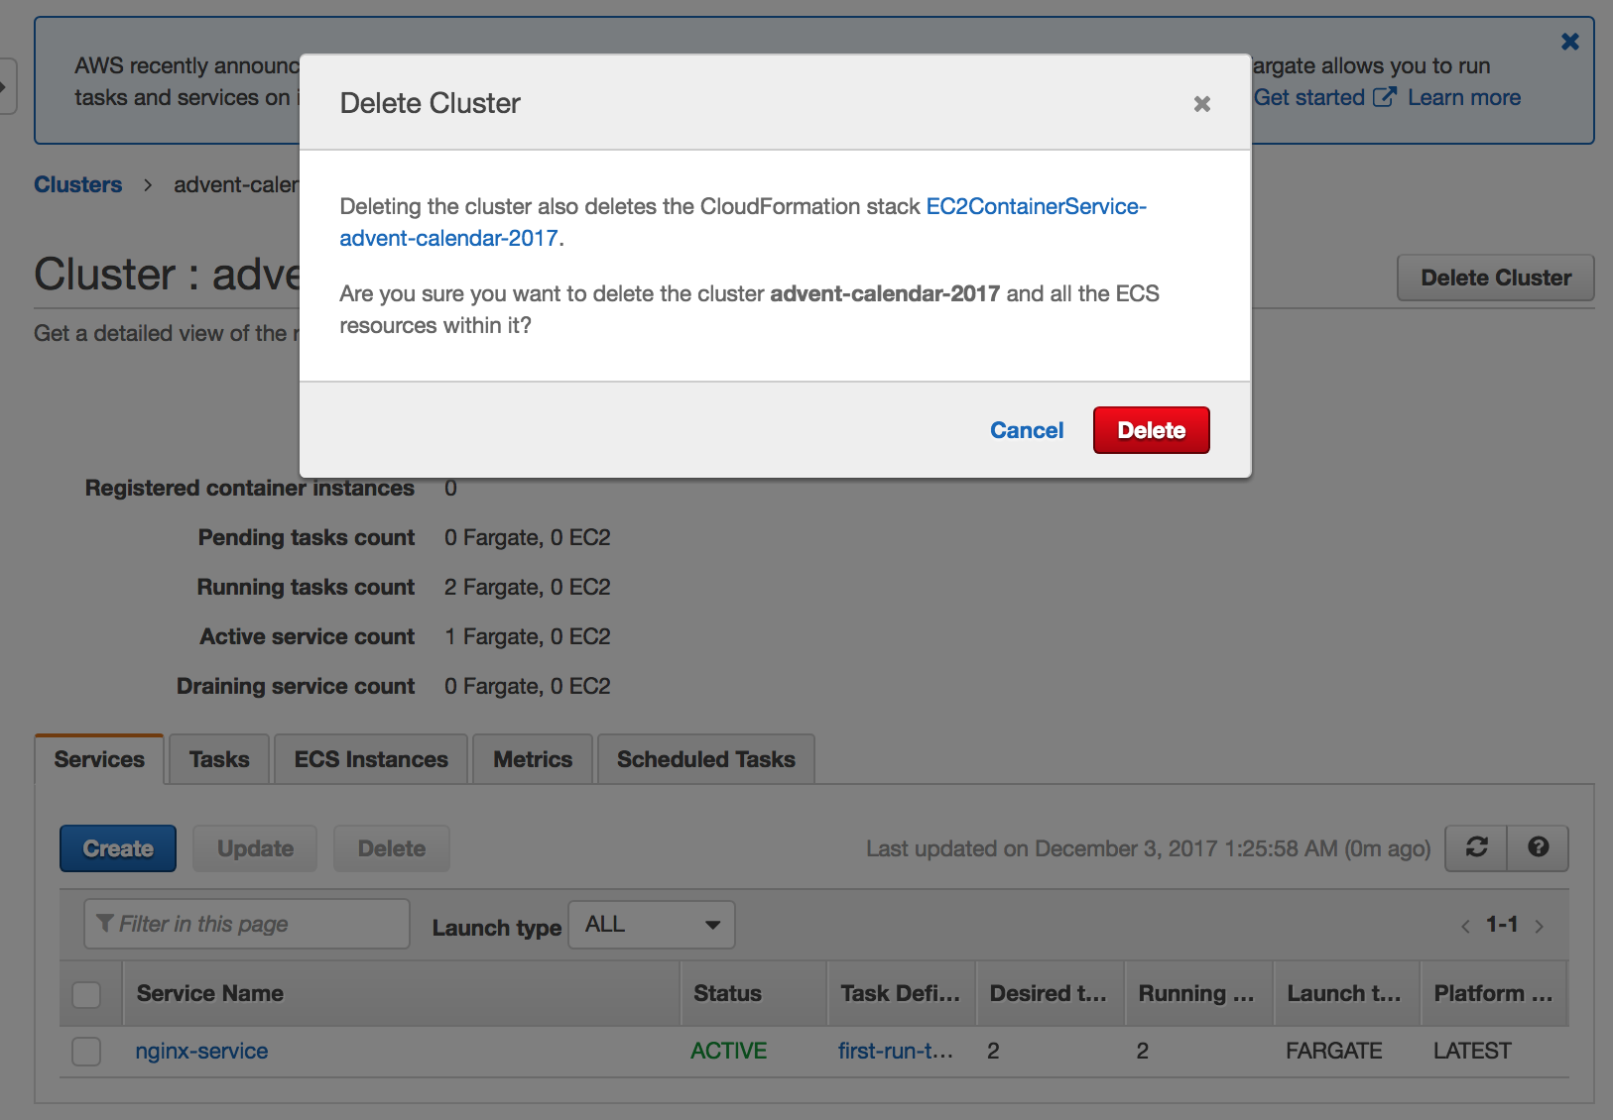
Task: Switch to the Services tab
Action: coord(99,759)
